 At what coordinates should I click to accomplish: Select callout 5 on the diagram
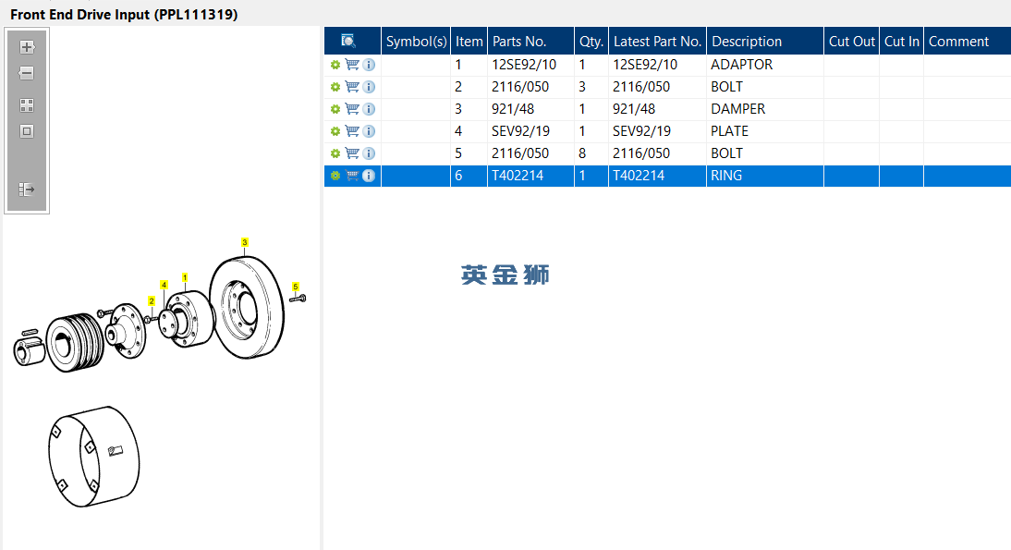click(296, 287)
